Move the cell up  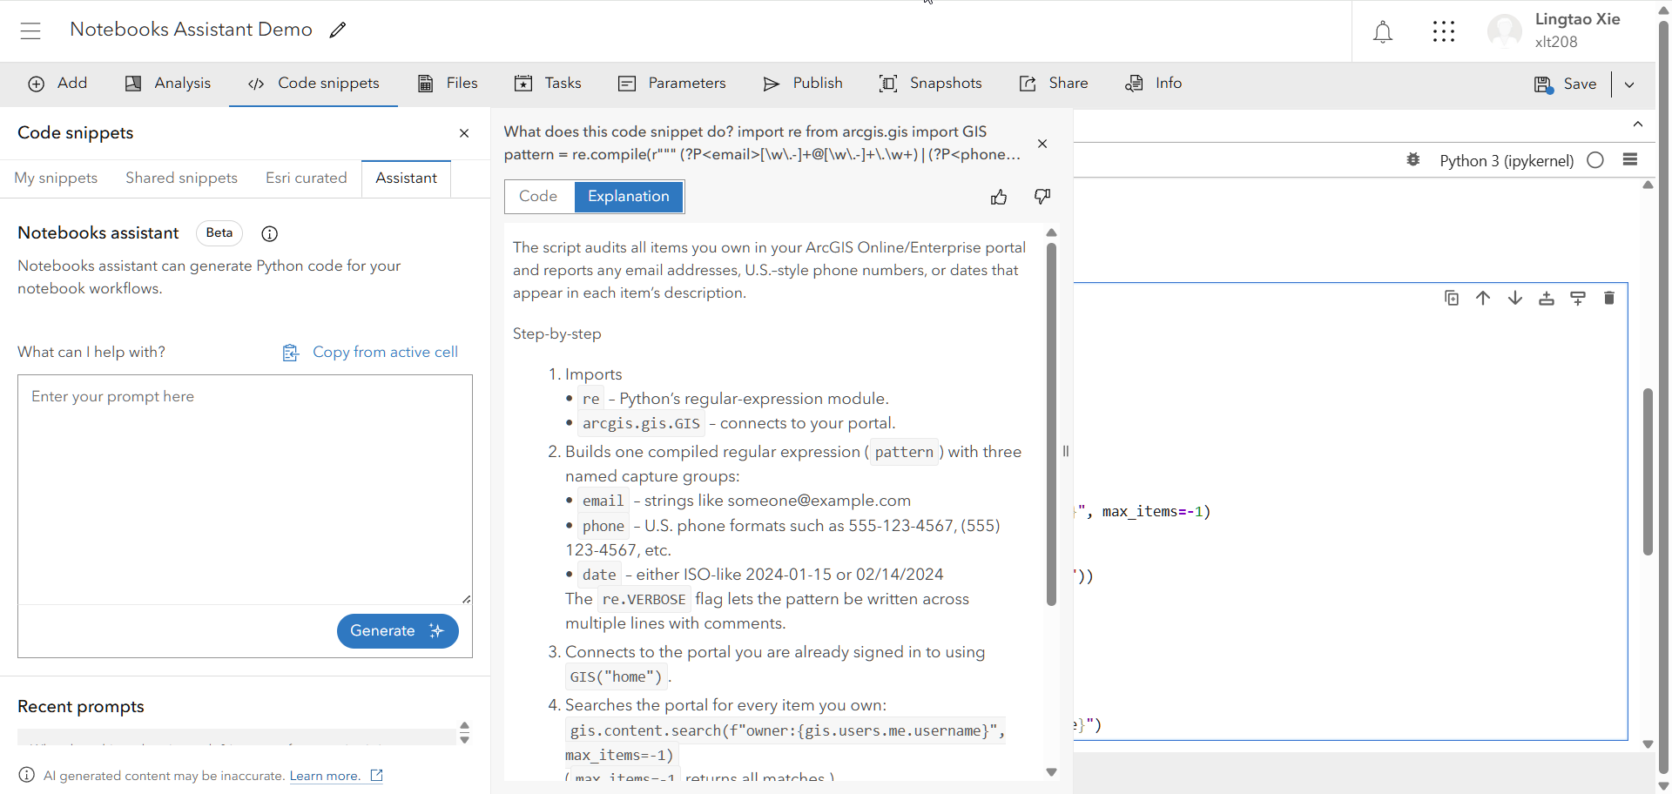pos(1483,298)
